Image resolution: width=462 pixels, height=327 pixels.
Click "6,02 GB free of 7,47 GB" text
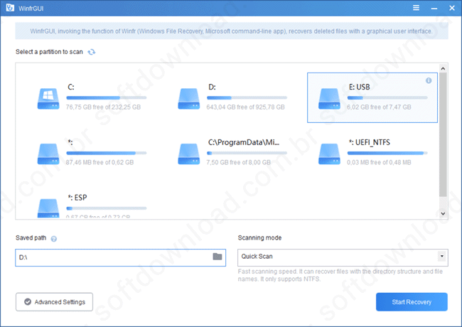click(379, 107)
